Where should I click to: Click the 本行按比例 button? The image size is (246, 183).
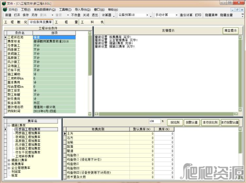point(210,122)
